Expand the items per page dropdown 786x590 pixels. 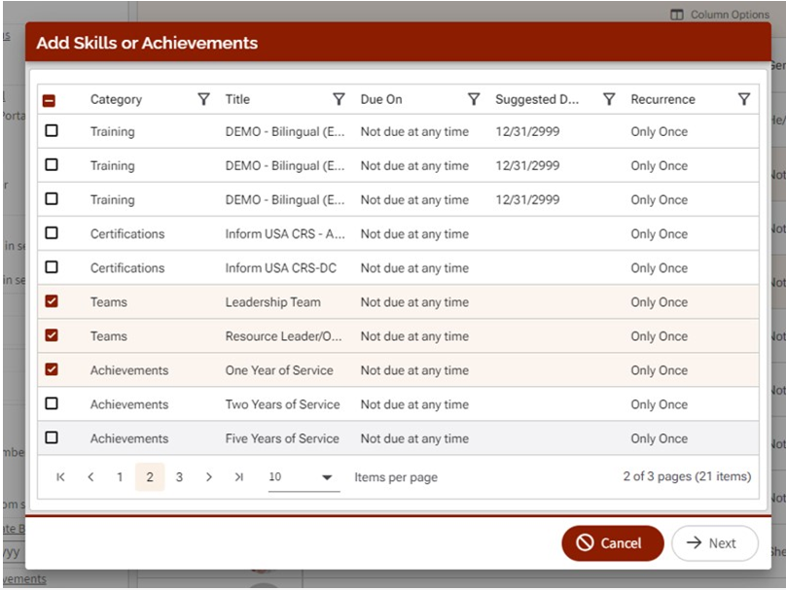coord(326,477)
